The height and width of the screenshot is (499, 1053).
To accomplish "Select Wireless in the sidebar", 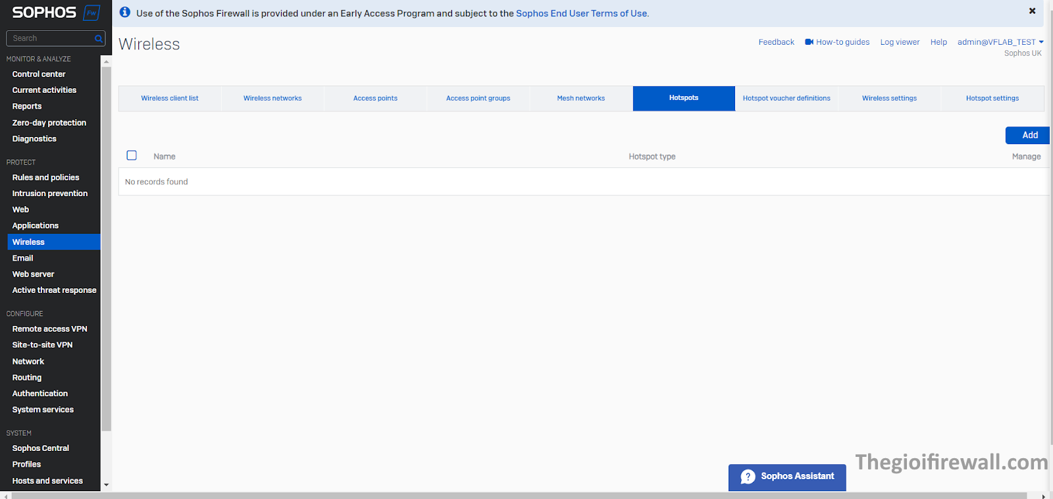I will point(54,242).
